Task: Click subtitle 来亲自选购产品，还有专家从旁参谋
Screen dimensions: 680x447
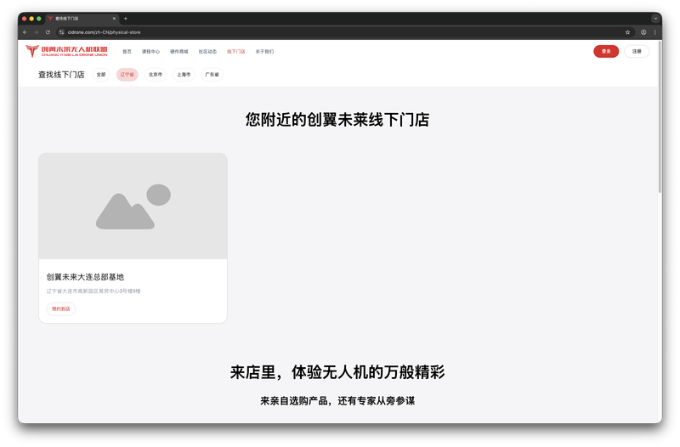Action: coord(337,401)
